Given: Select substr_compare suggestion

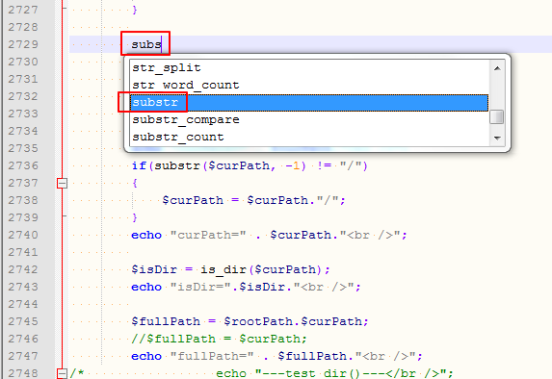Looking at the screenshot, I should tap(309, 119).
